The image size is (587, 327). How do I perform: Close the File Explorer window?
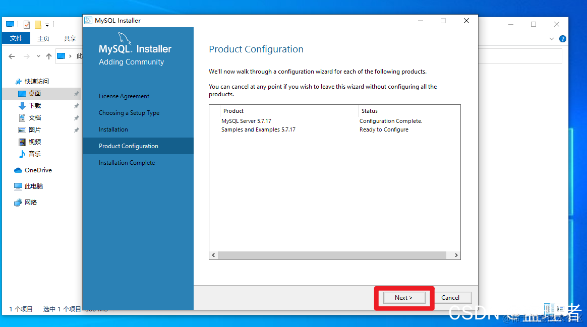[x=557, y=24]
